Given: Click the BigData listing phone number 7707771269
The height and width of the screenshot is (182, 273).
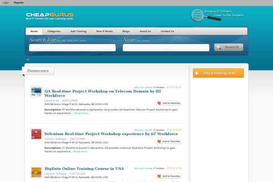Looking at the screenshot, I should click(x=77, y=174).
